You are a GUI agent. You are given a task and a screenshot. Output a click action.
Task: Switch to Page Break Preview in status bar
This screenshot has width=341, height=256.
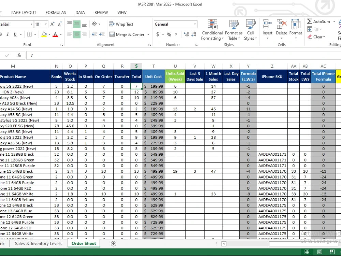click(332, 252)
